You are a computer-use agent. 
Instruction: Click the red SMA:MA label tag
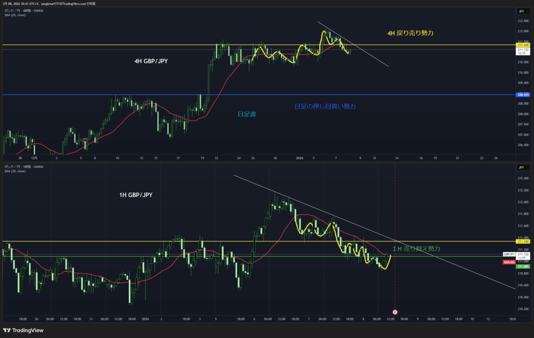(x=523, y=262)
